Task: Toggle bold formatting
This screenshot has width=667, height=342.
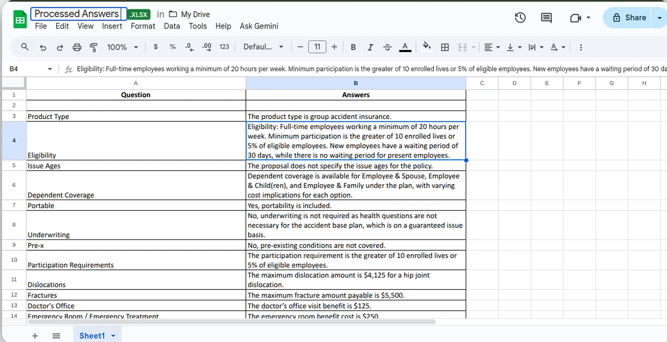Action: (x=353, y=47)
